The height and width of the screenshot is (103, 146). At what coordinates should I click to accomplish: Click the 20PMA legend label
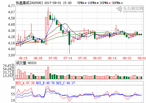click(104, 3)
